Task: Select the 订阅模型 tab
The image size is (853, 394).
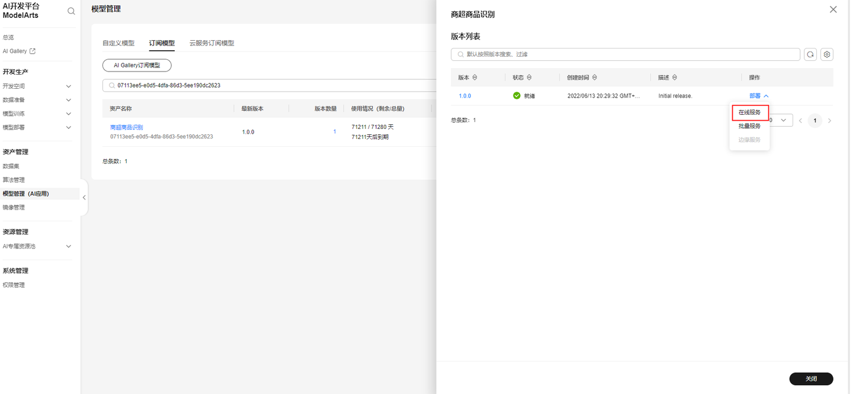Action: click(162, 43)
